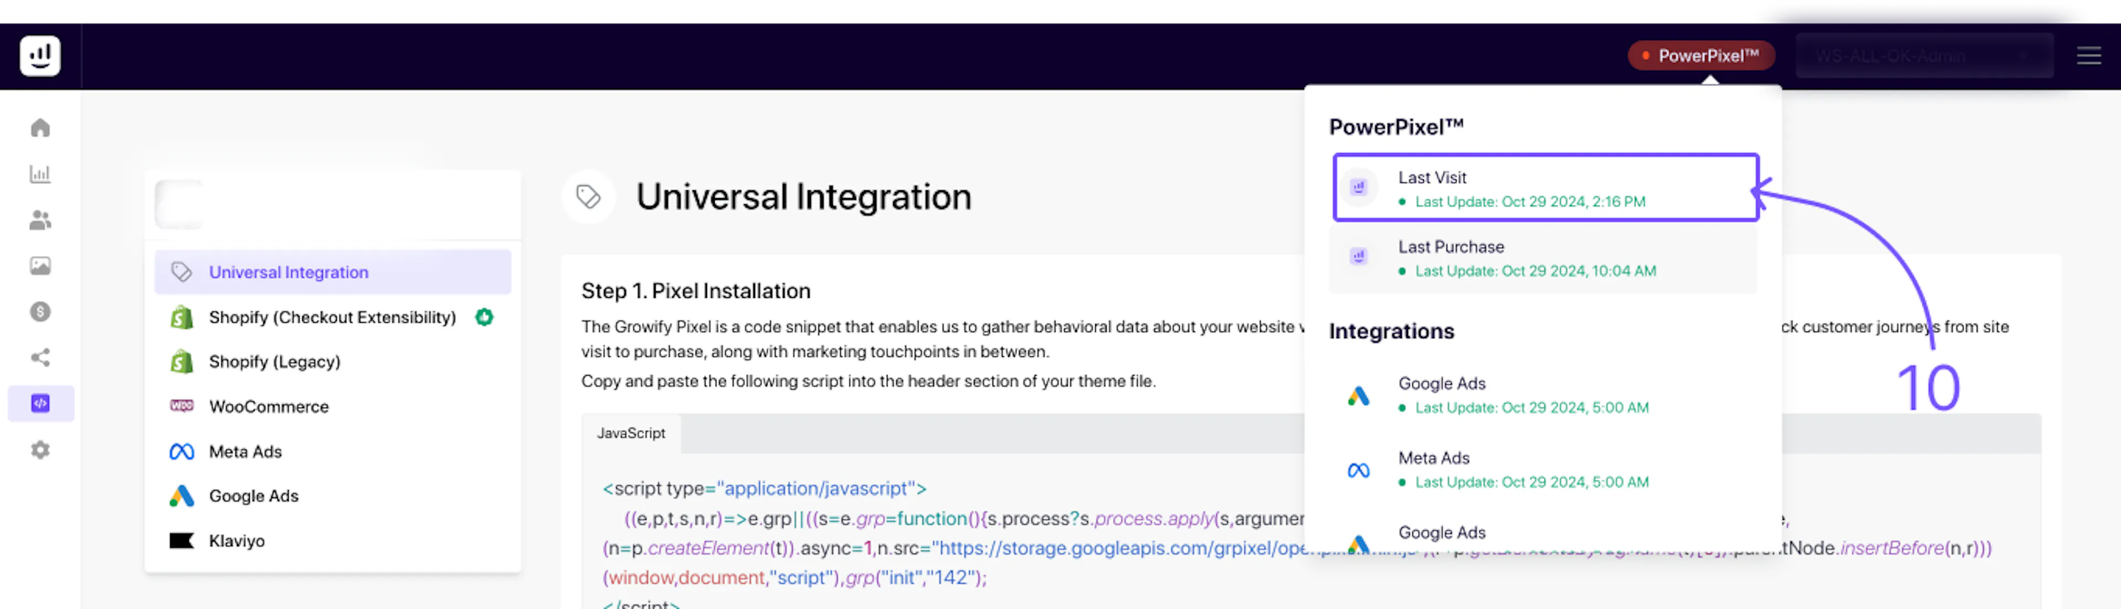The height and width of the screenshot is (609, 2121).
Task: Open the bar chart analytics icon
Action: [40, 174]
